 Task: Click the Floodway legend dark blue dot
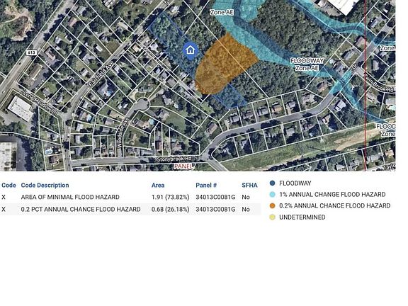coord(272,183)
